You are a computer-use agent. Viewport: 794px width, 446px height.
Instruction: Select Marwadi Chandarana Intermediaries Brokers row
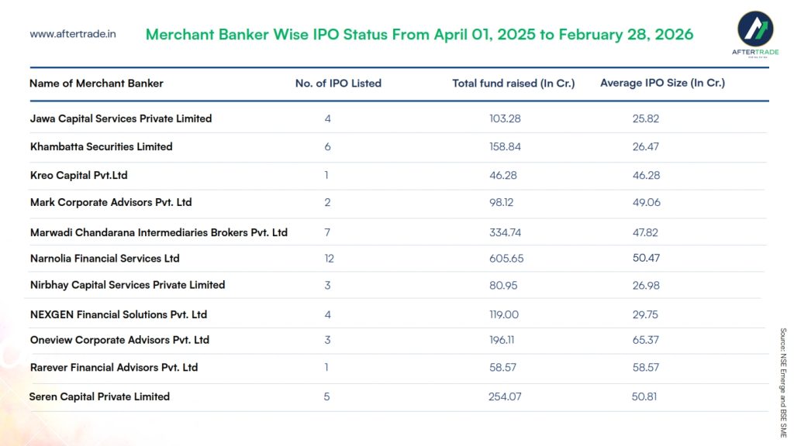[158, 232]
